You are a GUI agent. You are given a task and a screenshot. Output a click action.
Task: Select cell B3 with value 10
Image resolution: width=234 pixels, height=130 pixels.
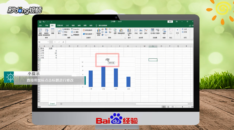tap(53, 53)
